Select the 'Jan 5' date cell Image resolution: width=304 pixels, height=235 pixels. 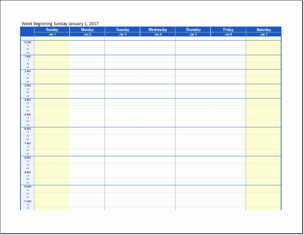point(193,34)
